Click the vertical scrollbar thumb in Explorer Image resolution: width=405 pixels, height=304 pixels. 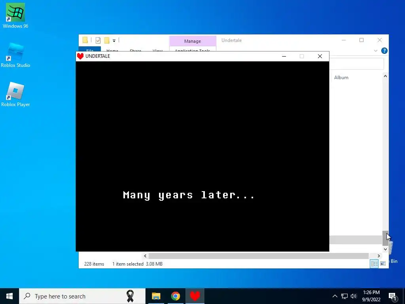[x=385, y=238]
